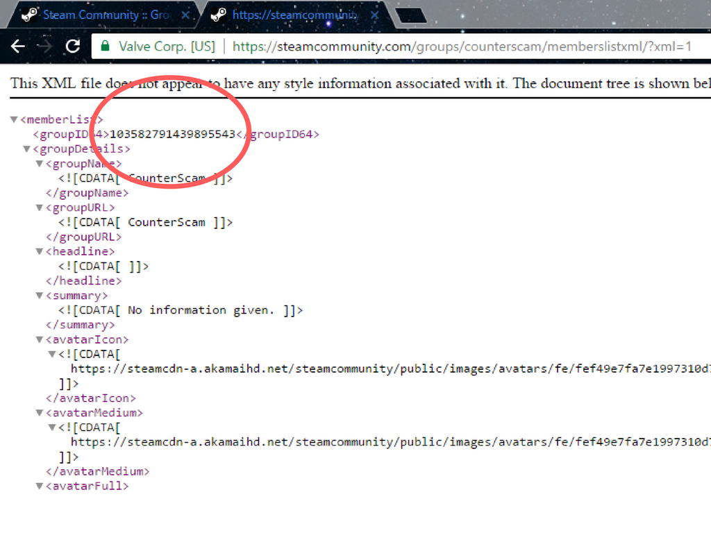Click the CounterScam text under groupURL
The height and width of the screenshot is (533, 711).
167,223
